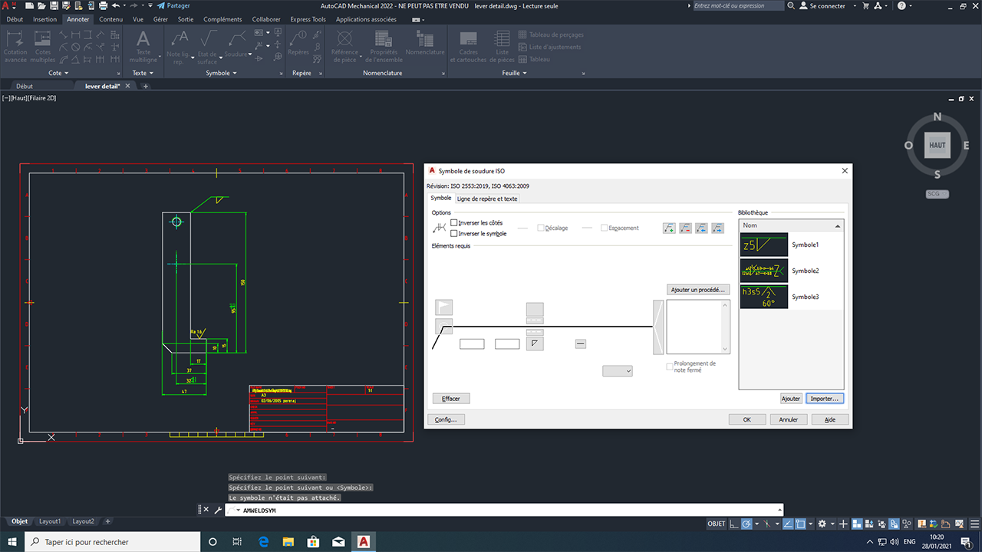The width and height of the screenshot is (982, 552).
Task: Open the Gérer ribbon tab
Action: click(x=160, y=19)
